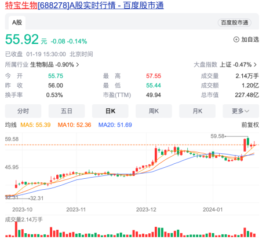
Task: Click the 2023-10 date axis label
Action: 23,209
